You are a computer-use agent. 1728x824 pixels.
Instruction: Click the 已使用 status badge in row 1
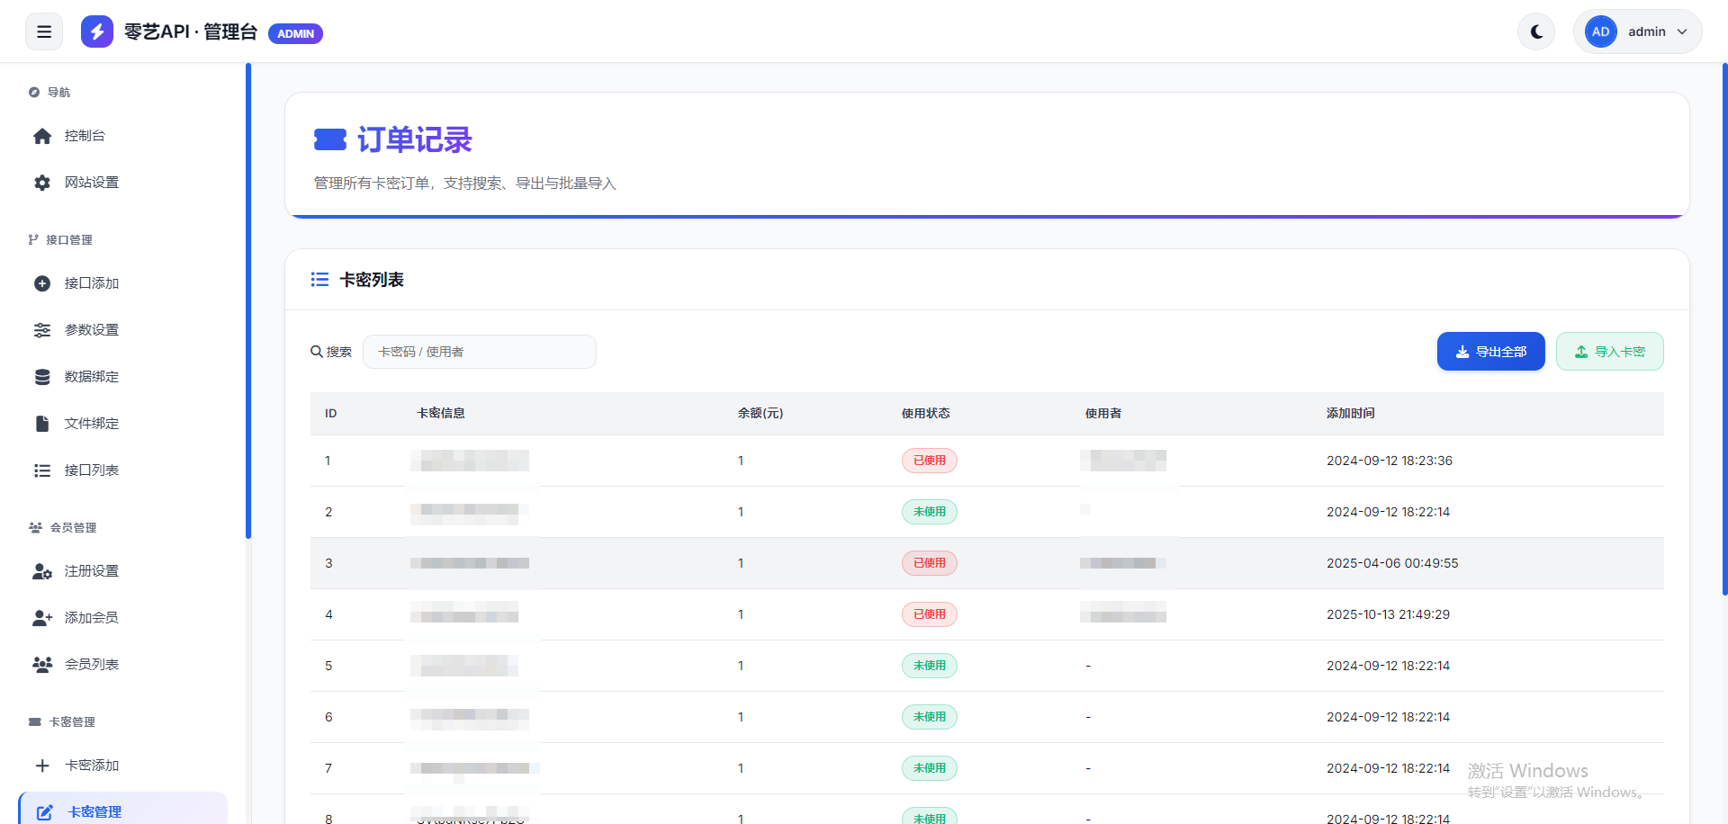coord(929,461)
